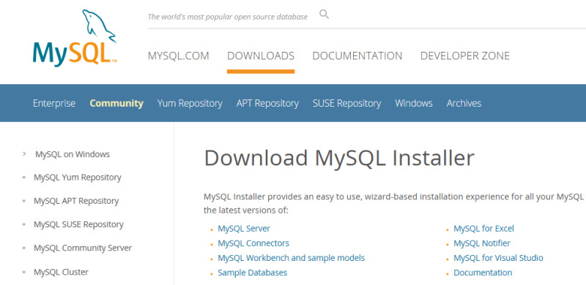Open the Documentation list link
Viewport: 586px width, 285px height.
(483, 273)
